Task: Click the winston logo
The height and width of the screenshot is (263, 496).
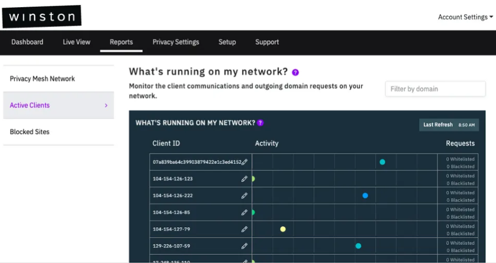Action: click(x=41, y=16)
